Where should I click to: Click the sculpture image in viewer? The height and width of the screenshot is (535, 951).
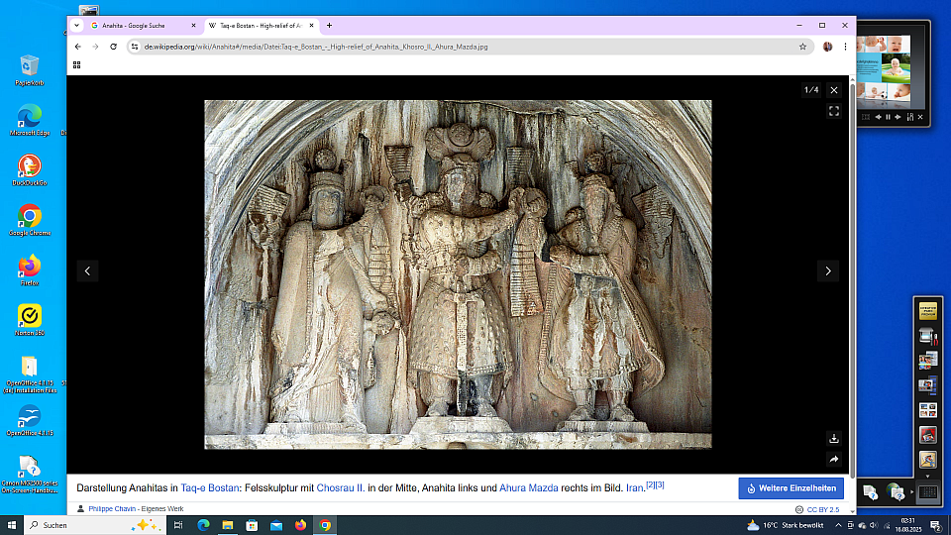pyautogui.click(x=458, y=274)
